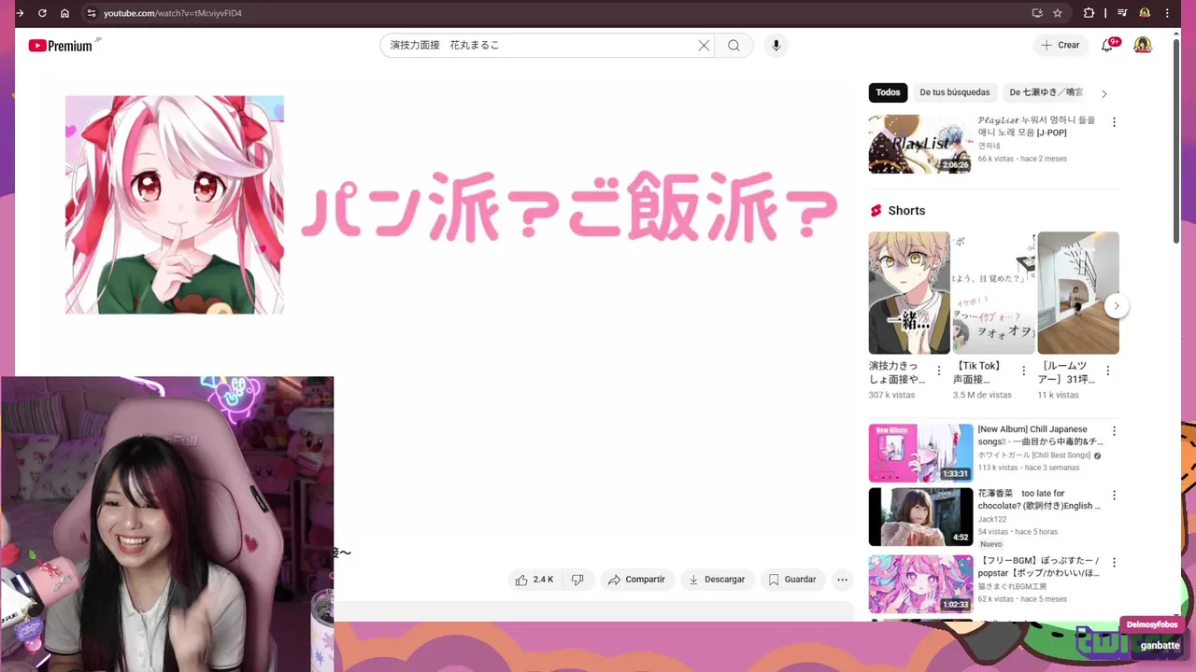Start voice search with microphone
The width and height of the screenshot is (1196, 672).
(x=776, y=46)
